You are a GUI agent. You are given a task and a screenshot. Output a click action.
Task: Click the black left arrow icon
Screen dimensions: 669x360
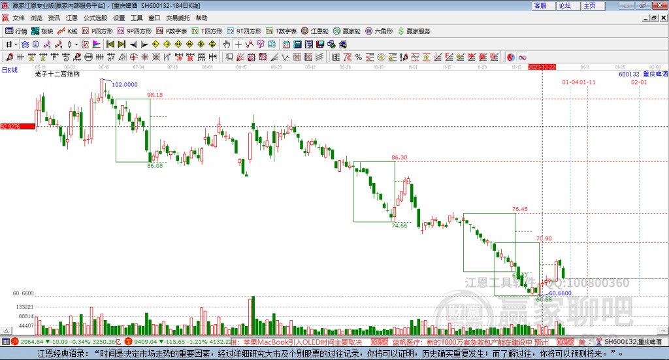coord(133,44)
